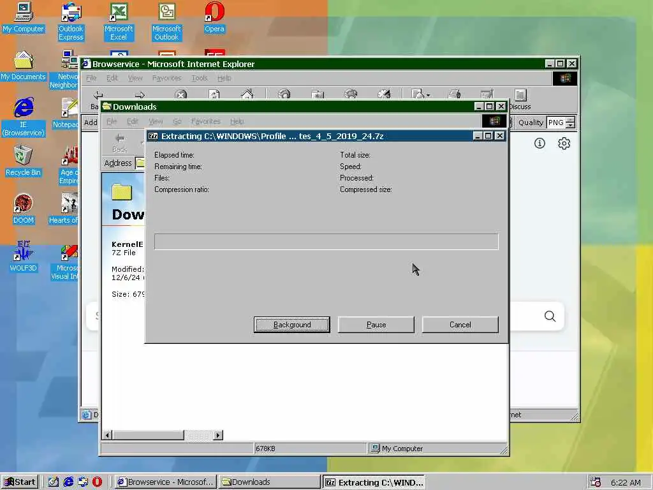This screenshot has height=490, width=653.
Task: Click Home icon in Internet Explorer toolbar
Action: (x=247, y=94)
